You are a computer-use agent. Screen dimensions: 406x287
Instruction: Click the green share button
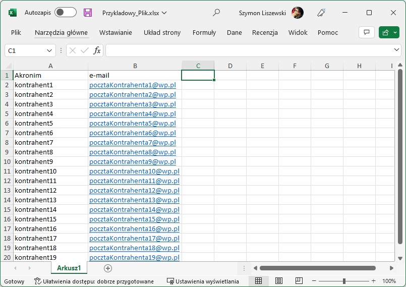tap(385, 32)
